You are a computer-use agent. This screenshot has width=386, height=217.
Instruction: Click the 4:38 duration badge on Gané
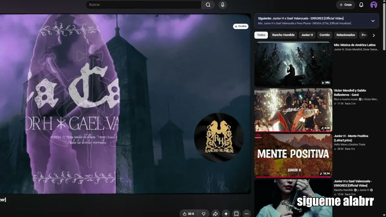click(x=325, y=128)
